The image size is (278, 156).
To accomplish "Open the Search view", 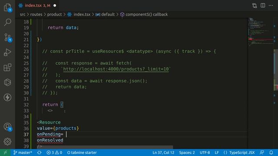I will click(x=7, y=22).
